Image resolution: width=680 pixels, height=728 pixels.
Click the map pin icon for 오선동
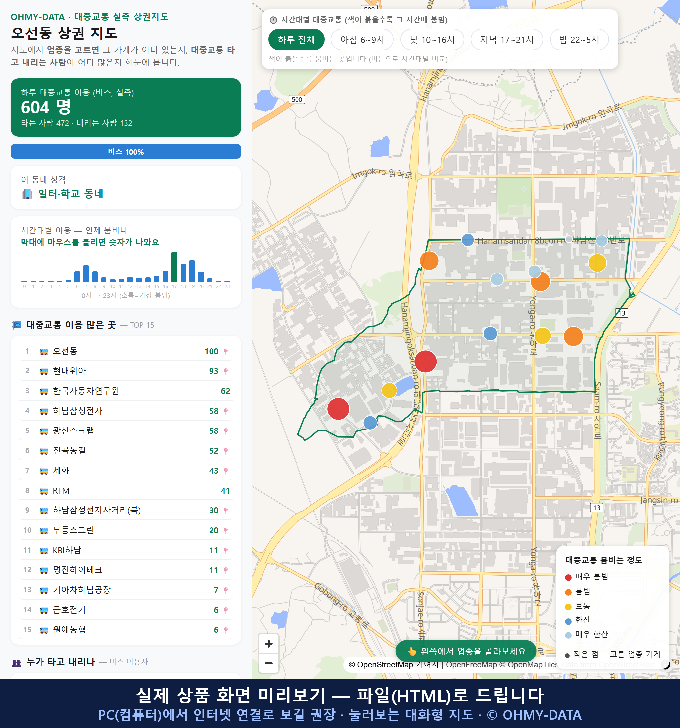[x=226, y=352]
